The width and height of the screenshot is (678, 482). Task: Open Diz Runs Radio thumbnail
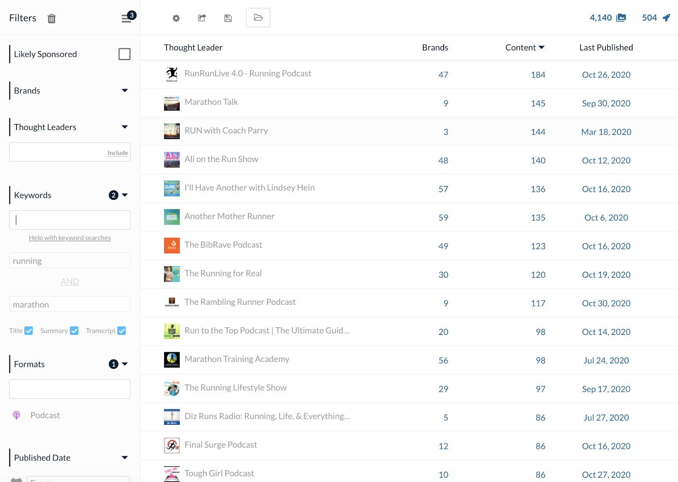pyautogui.click(x=172, y=417)
